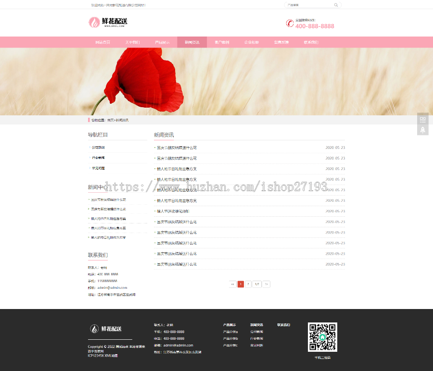Go to the previous page with <<
Viewport: 433px width, 371px height.
232,284
